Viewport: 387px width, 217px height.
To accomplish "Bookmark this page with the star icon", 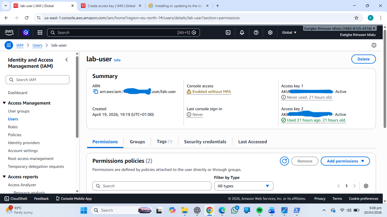I will [x=356, y=18].
